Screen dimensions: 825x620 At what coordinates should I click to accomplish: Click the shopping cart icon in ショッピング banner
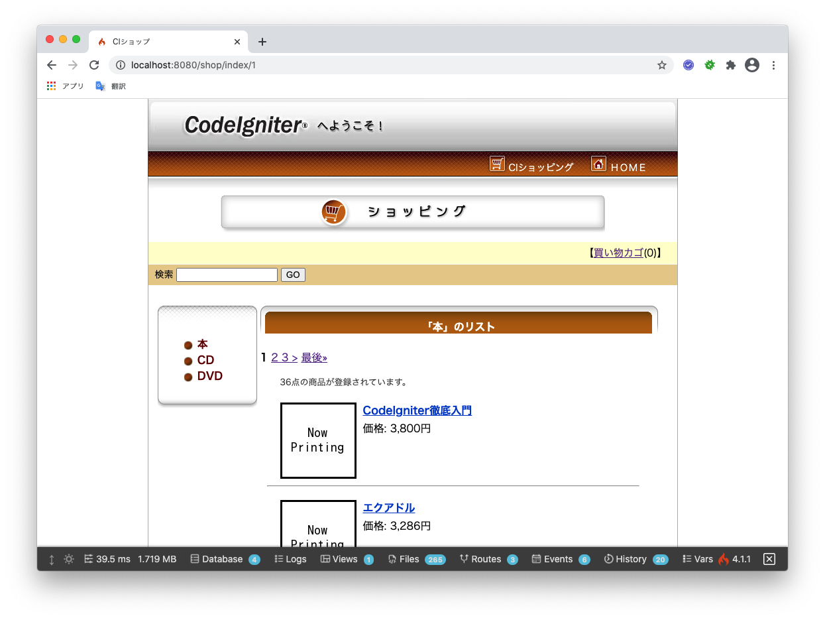[x=333, y=212]
